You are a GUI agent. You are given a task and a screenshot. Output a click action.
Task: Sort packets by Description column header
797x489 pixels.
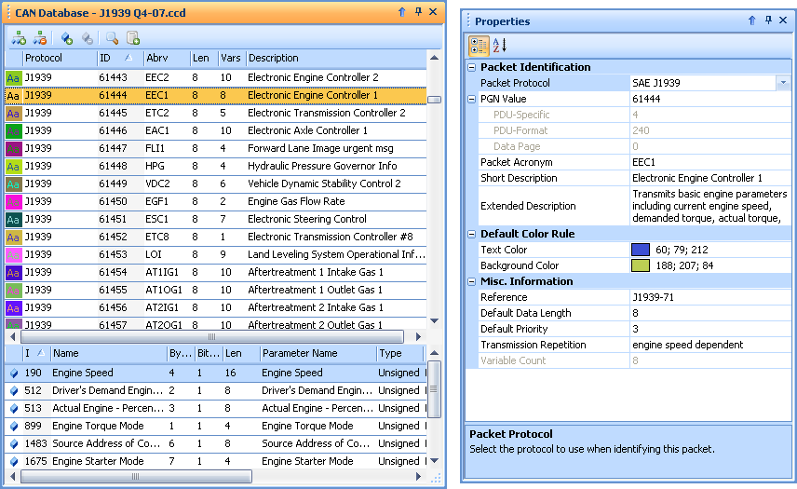336,58
